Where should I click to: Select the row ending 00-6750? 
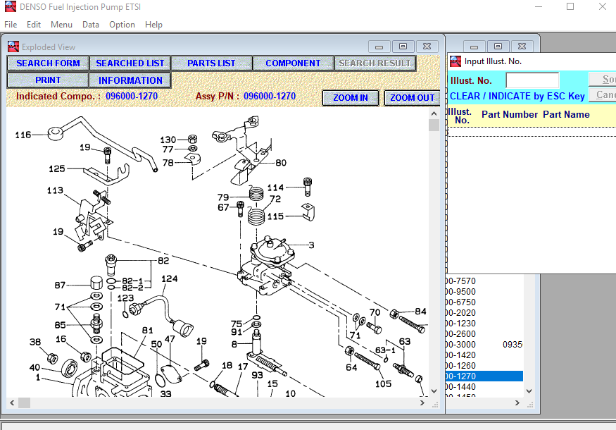click(x=485, y=302)
